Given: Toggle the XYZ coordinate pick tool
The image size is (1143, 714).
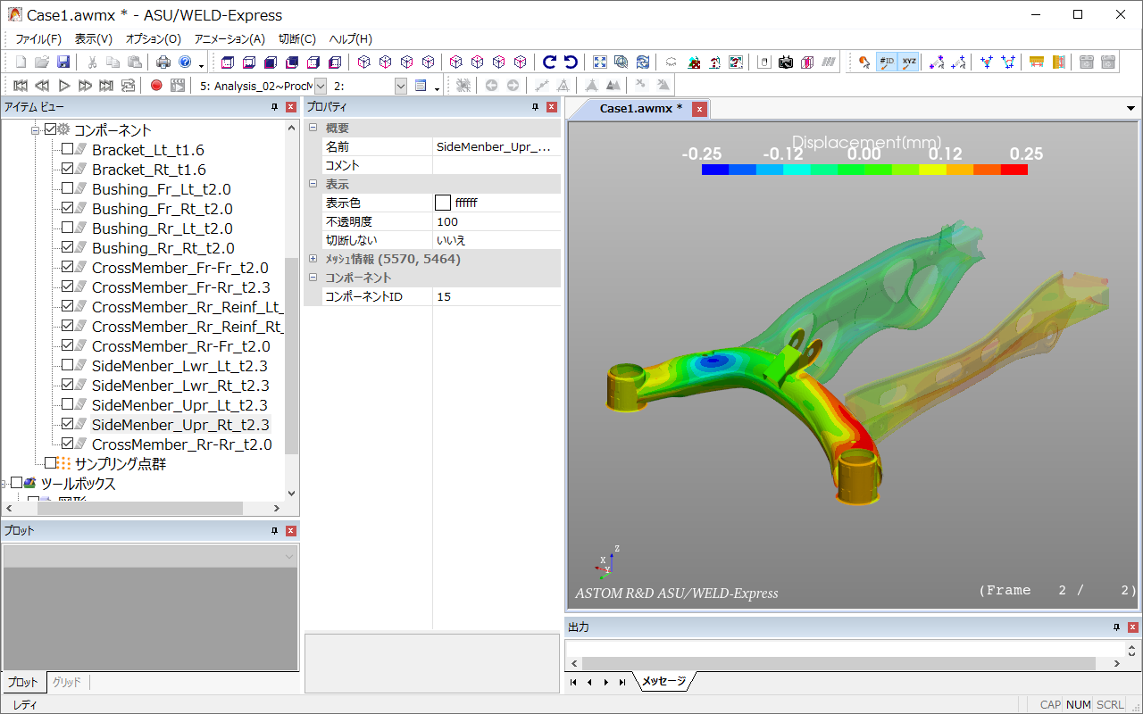Looking at the screenshot, I should (x=909, y=62).
